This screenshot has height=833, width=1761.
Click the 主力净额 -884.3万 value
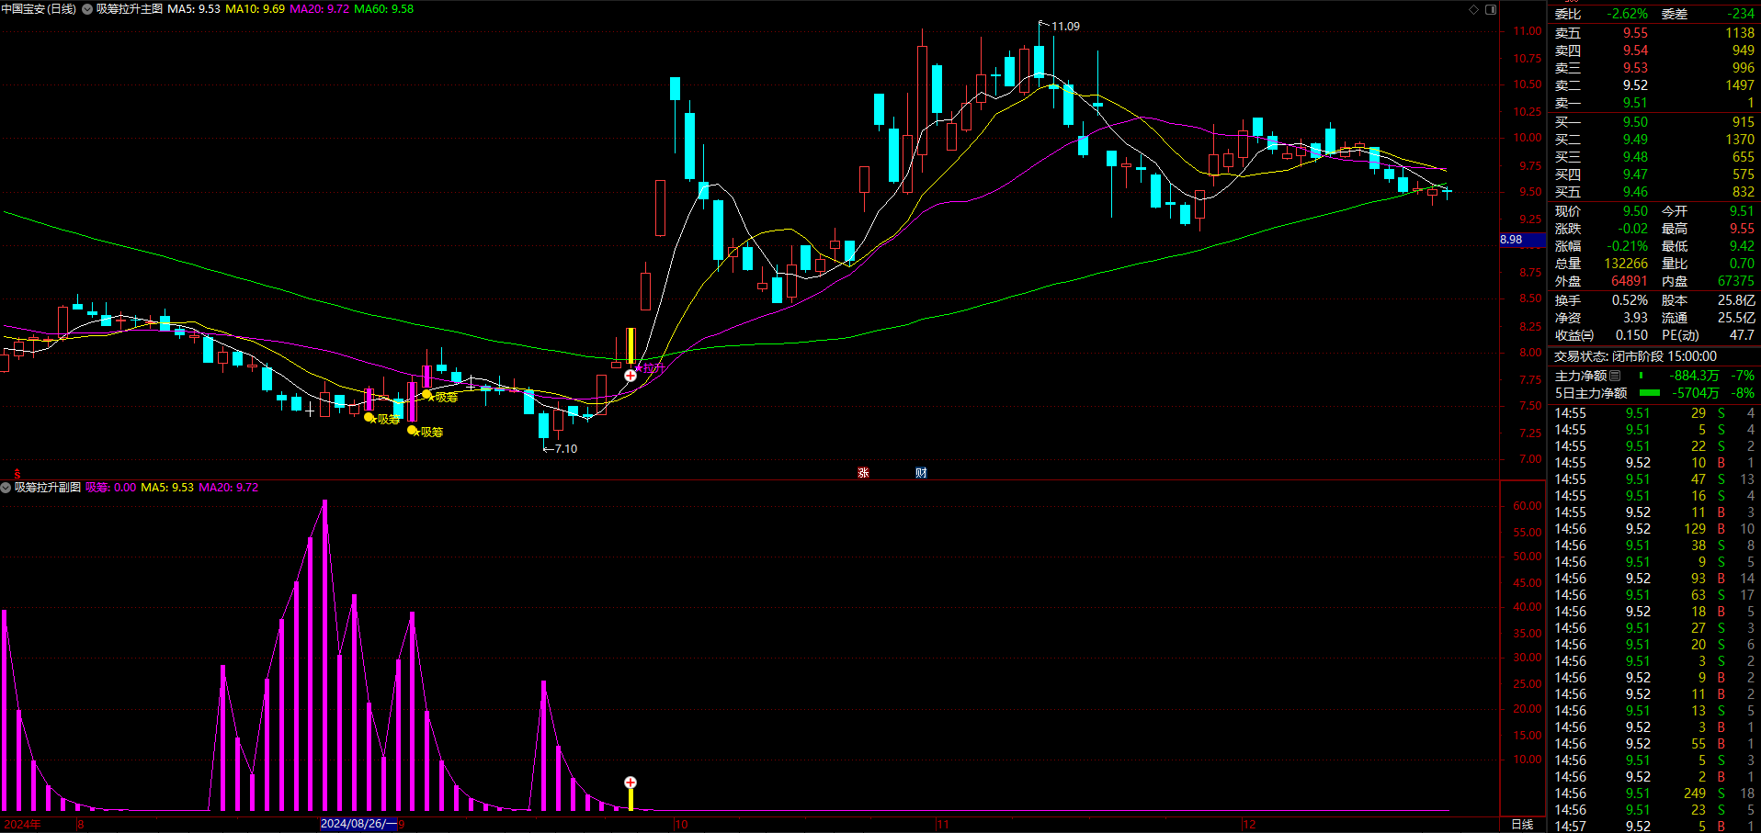(1696, 376)
